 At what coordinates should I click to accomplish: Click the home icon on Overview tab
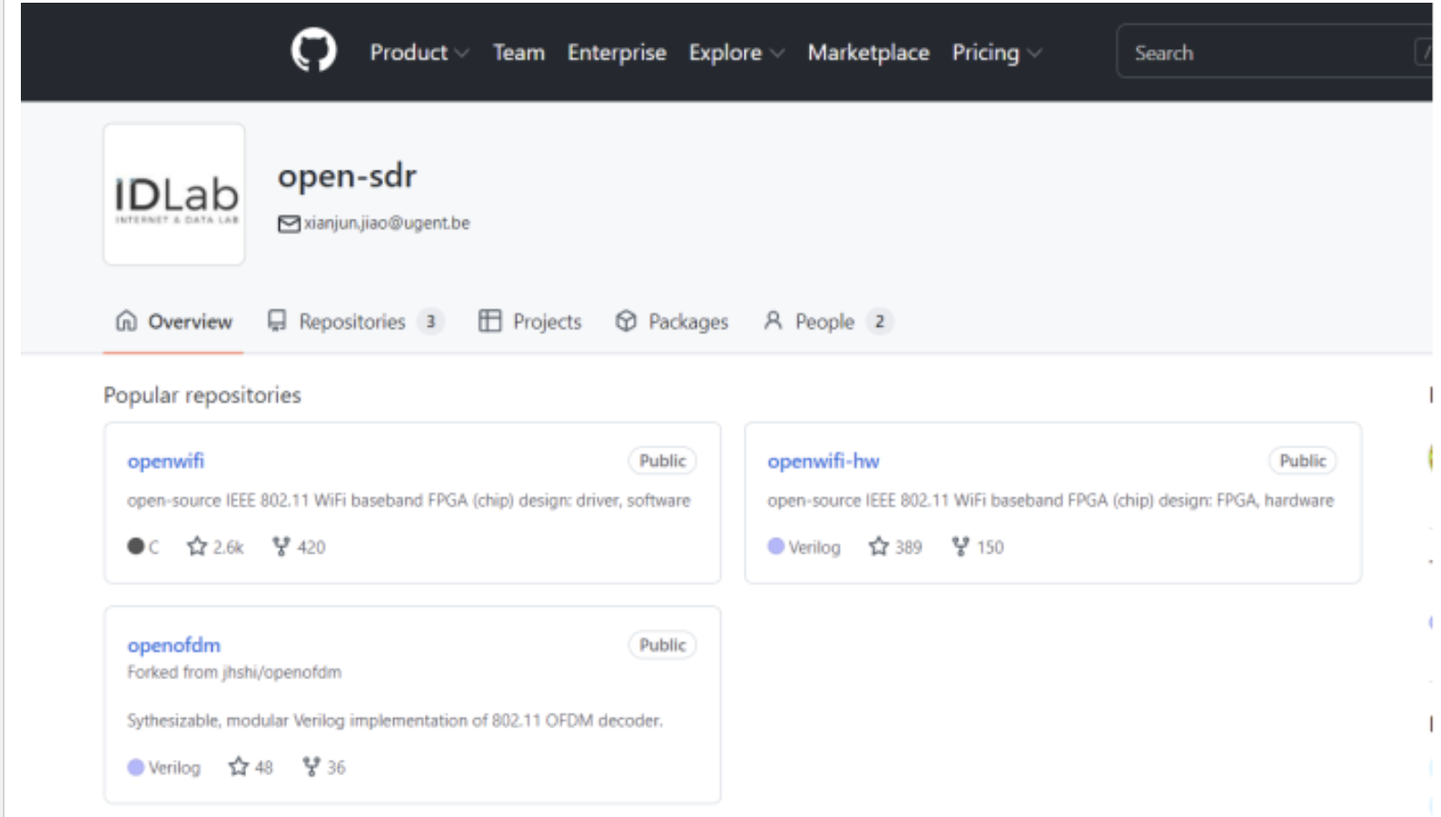click(126, 320)
